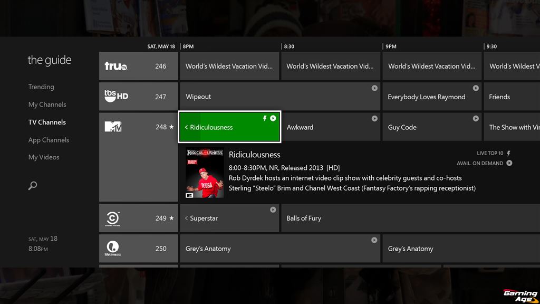Open My Videos section

(x=44, y=157)
